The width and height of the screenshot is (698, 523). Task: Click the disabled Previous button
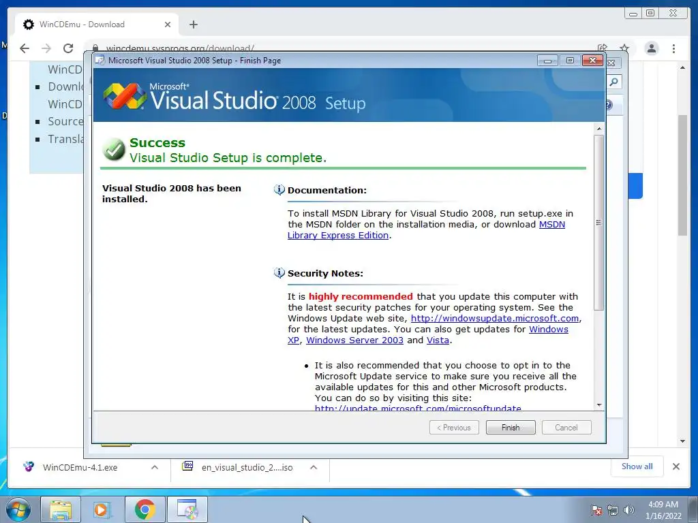click(454, 428)
